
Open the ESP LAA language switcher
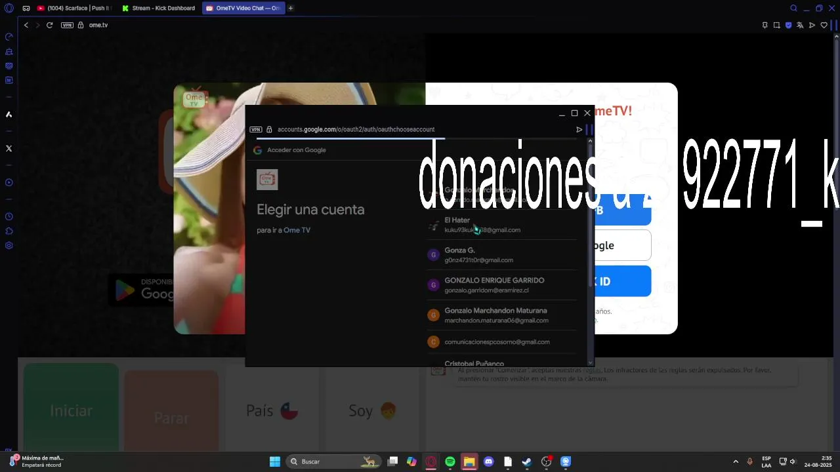click(766, 462)
